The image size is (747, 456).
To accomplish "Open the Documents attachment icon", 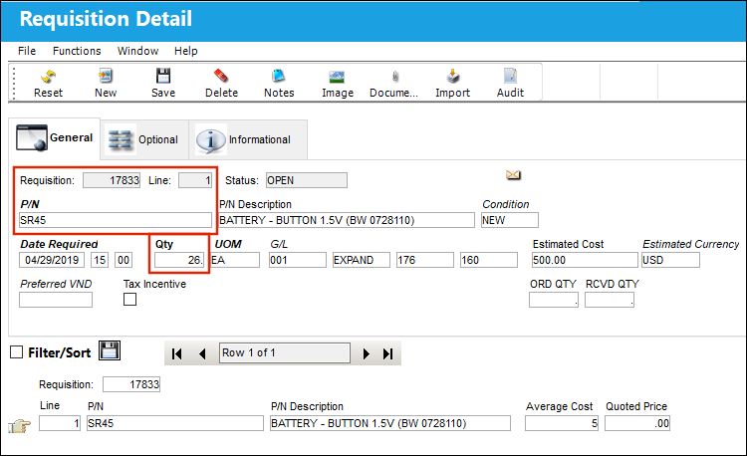I will click(x=395, y=76).
